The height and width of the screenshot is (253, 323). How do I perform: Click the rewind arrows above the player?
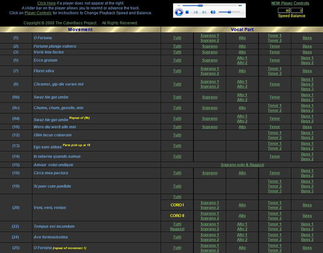[178, 6]
